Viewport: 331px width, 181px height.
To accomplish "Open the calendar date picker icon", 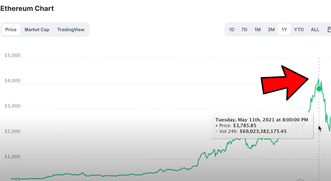I will 329,29.
